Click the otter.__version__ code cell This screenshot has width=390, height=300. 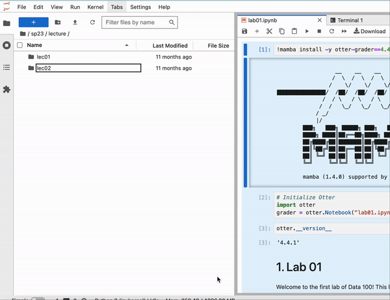331,228
